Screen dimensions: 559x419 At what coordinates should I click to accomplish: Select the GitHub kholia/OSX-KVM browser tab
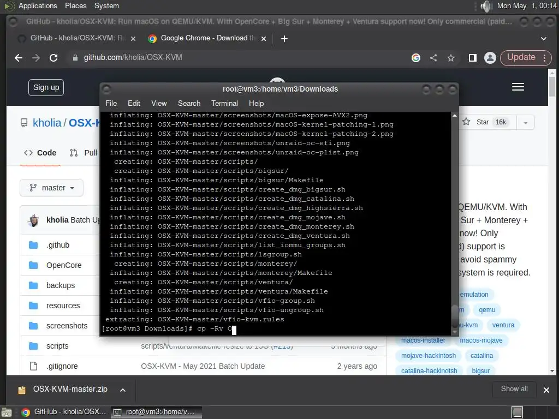76,38
